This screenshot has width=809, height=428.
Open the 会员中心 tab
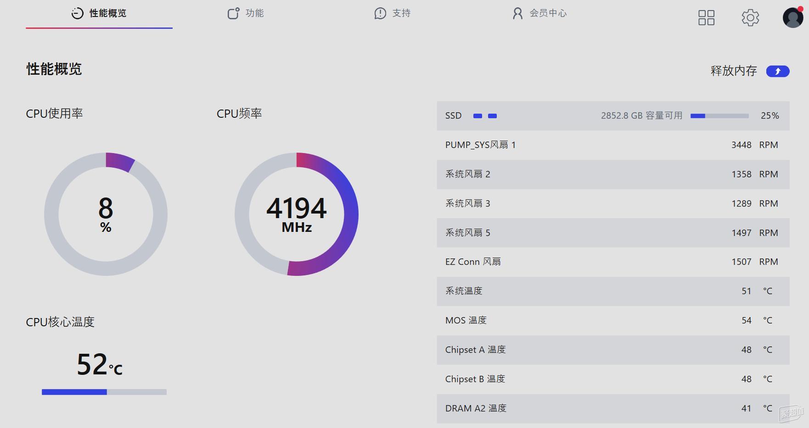(548, 13)
